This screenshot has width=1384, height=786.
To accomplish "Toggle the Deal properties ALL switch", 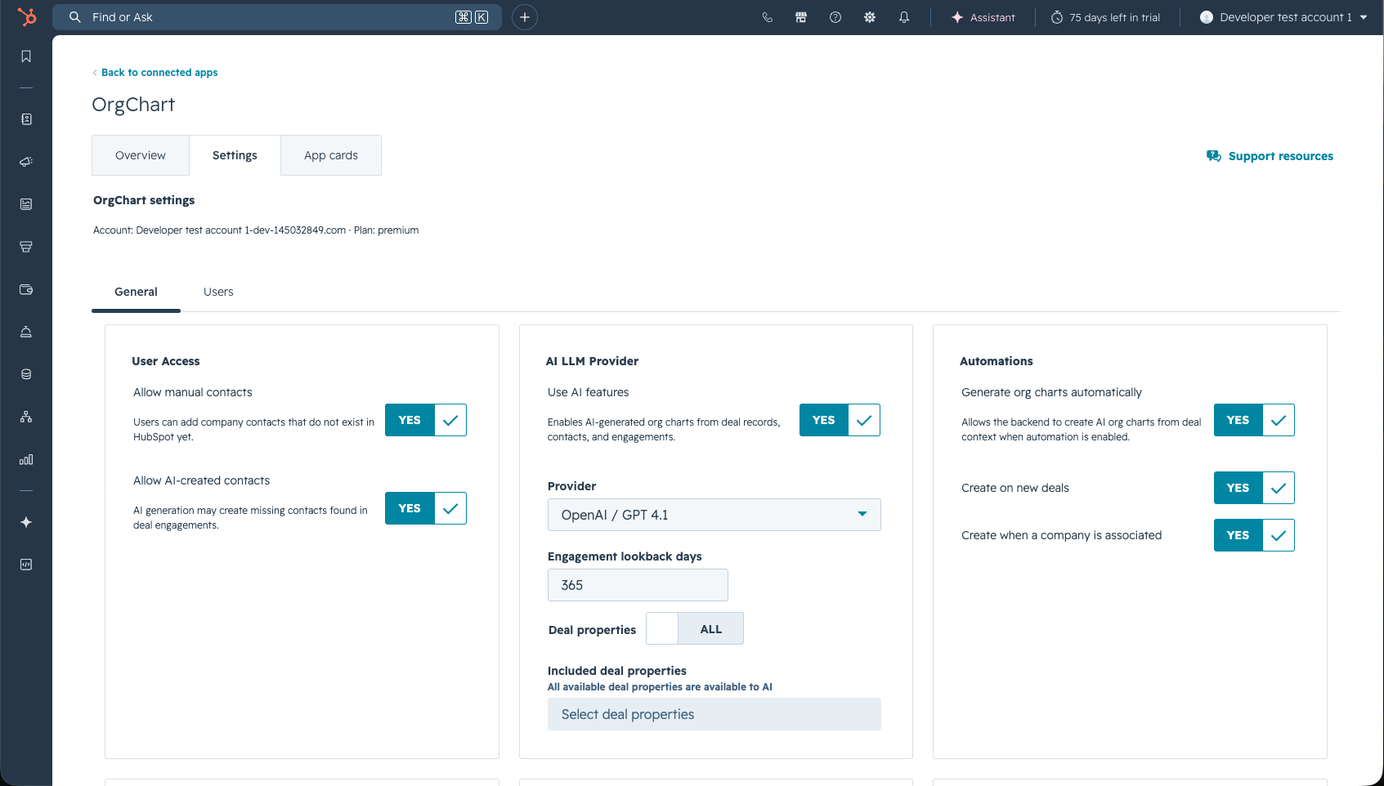I will point(695,628).
